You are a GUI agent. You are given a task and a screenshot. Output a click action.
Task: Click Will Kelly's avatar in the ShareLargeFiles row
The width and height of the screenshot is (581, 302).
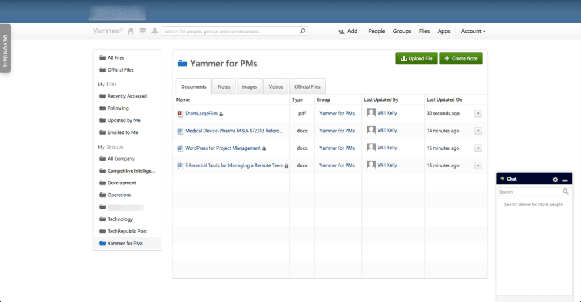coord(371,113)
